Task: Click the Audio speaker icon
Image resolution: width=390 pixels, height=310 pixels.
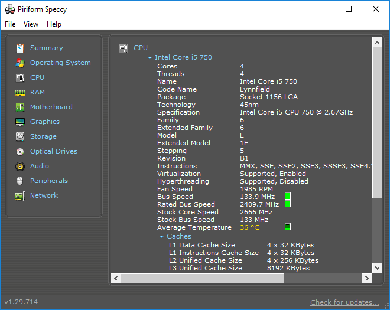Action: [x=20, y=167]
